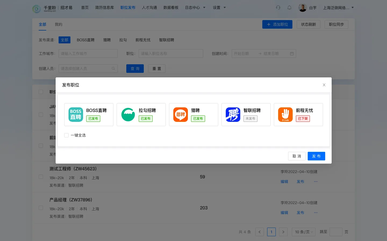The image size is (387, 241).
Task: Go to 首页 in top navigation
Action: tap(85, 7)
